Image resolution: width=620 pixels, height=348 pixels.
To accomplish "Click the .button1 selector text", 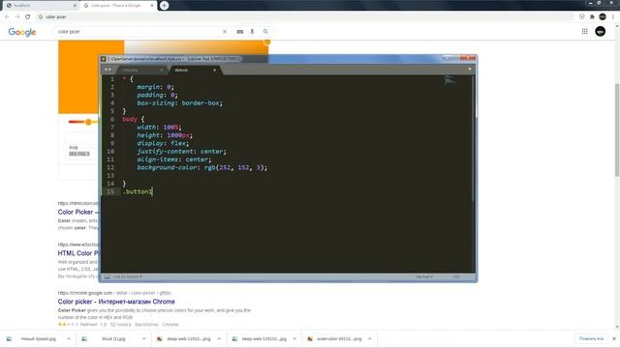I will click(138, 191).
